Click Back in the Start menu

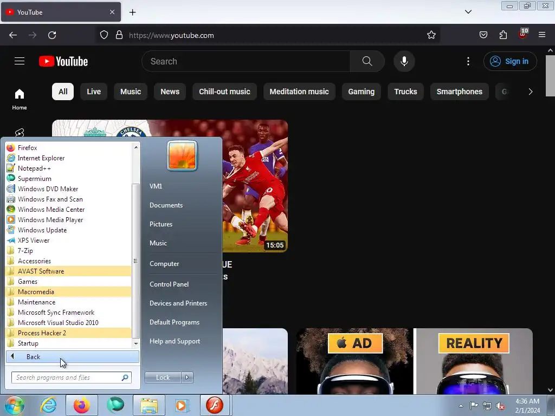(x=73, y=357)
